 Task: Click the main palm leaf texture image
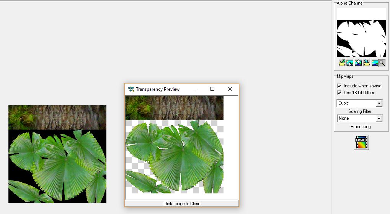pos(57,154)
